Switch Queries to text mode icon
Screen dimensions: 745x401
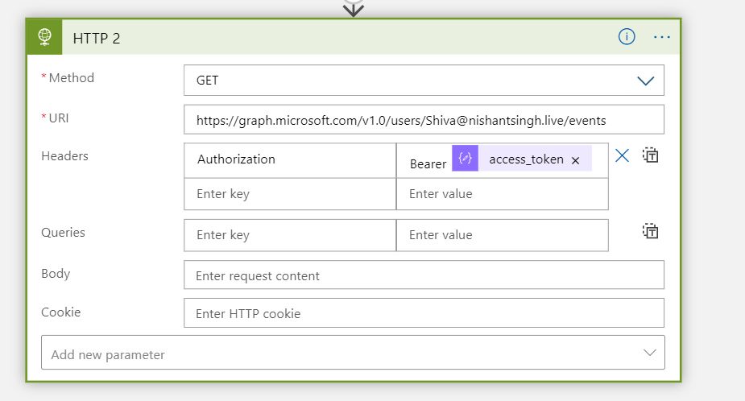[x=650, y=231]
